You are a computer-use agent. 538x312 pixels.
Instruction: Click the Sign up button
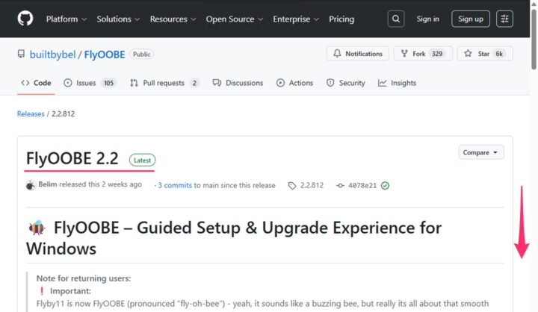tap(471, 19)
